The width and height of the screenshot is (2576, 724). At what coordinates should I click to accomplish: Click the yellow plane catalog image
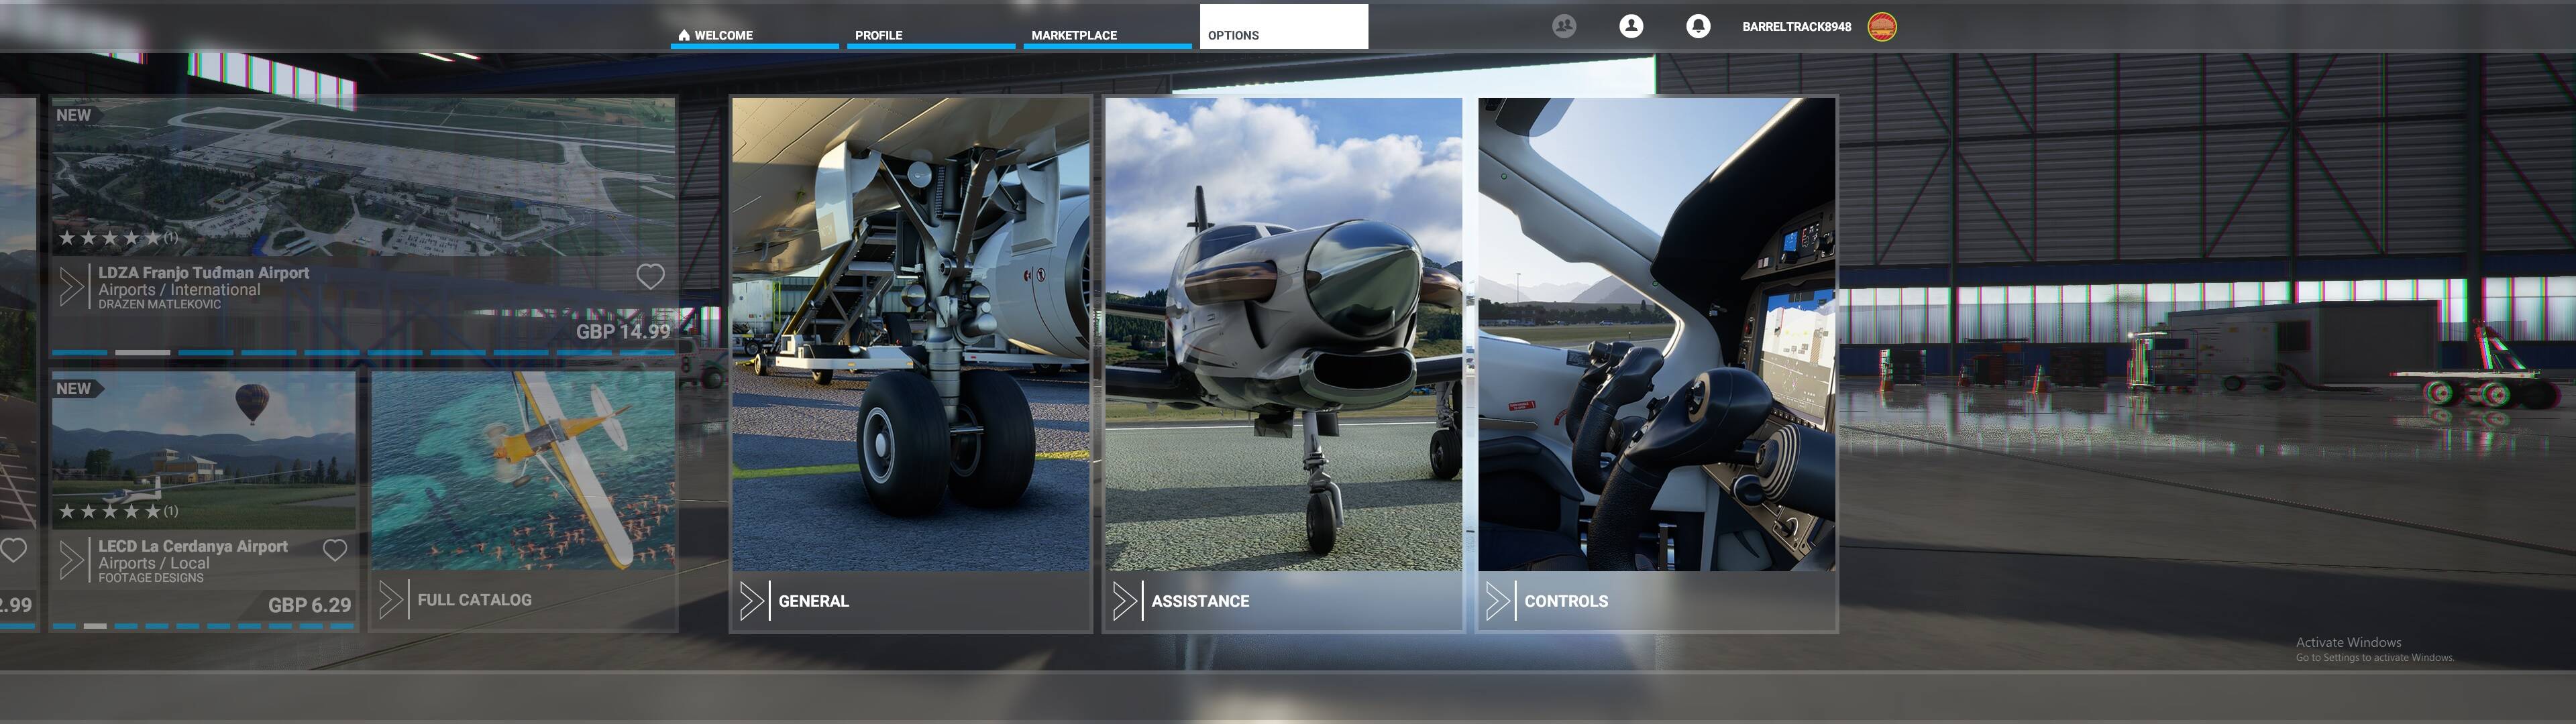(524, 471)
